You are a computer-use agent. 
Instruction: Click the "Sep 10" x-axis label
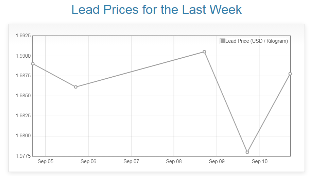[260, 161]
